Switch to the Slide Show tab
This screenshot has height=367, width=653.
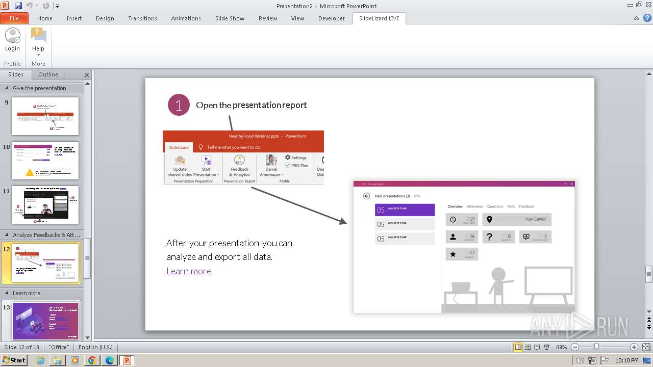tap(230, 18)
